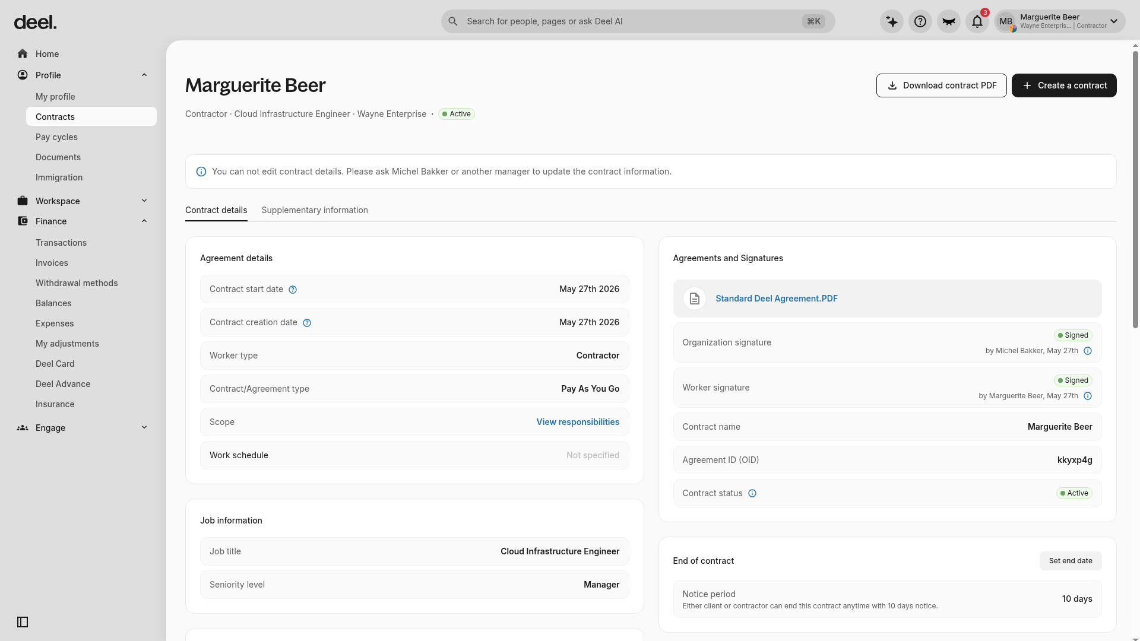Open the notifications bell
Viewport: 1140px width, 641px height.
coord(977,21)
